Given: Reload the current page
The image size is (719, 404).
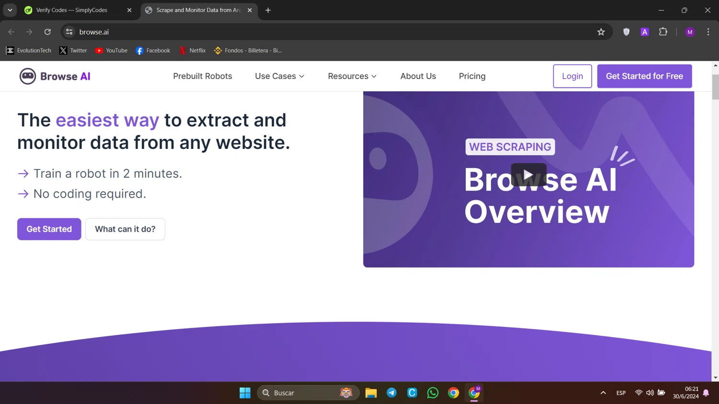Looking at the screenshot, I should click(x=47, y=32).
